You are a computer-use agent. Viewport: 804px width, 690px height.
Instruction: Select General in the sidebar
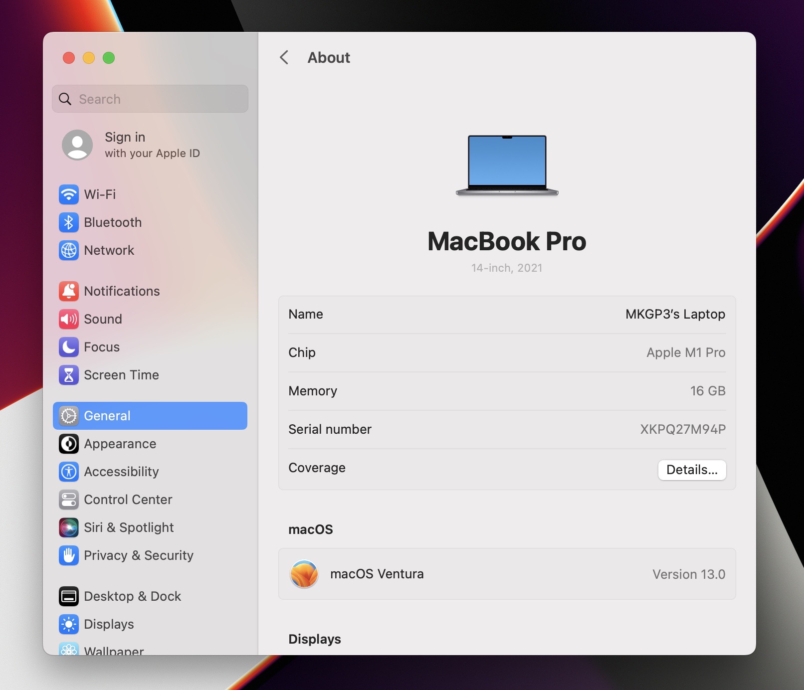coord(150,416)
